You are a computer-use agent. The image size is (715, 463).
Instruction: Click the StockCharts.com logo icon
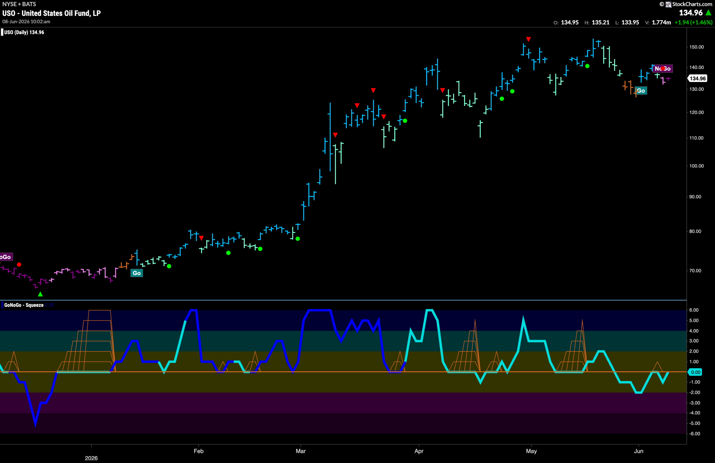668,4
